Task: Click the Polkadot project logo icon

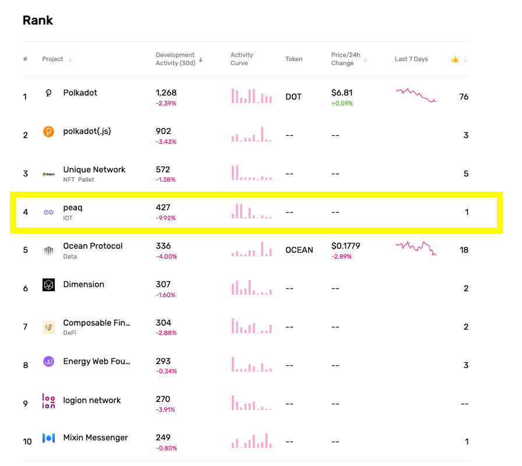Action: tap(48, 93)
